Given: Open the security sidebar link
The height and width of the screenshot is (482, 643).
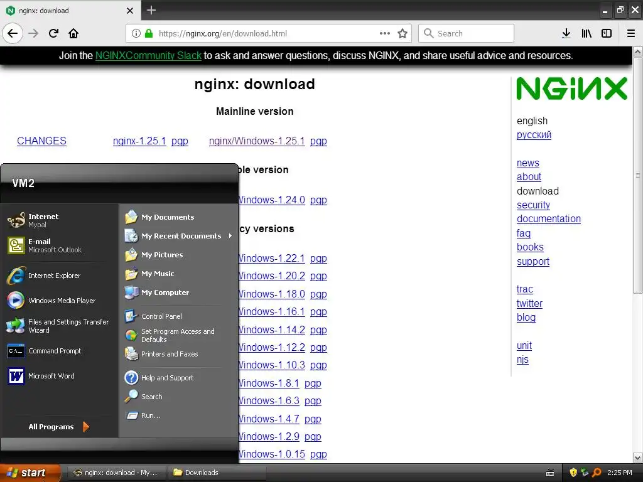Looking at the screenshot, I should click(x=533, y=205).
